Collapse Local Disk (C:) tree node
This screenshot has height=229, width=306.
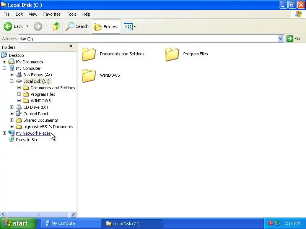[11, 81]
